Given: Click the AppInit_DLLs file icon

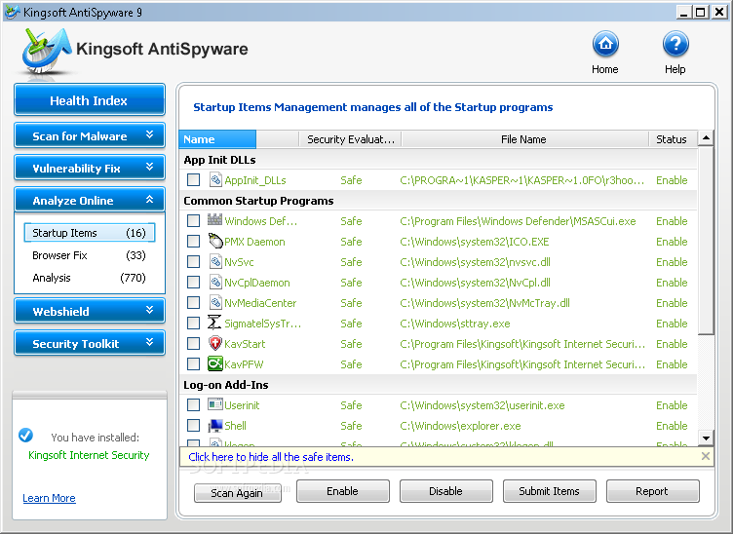Looking at the screenshot, I should point(215,180).
